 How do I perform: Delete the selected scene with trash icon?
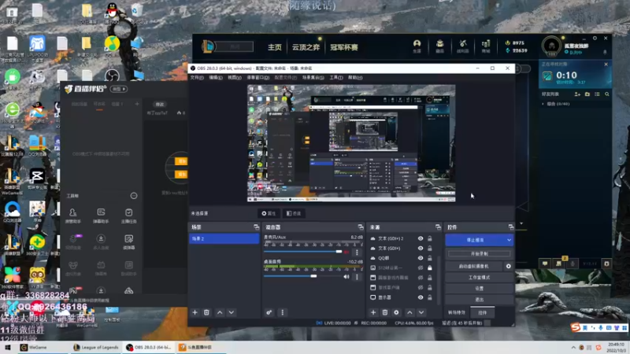point(206,312)
